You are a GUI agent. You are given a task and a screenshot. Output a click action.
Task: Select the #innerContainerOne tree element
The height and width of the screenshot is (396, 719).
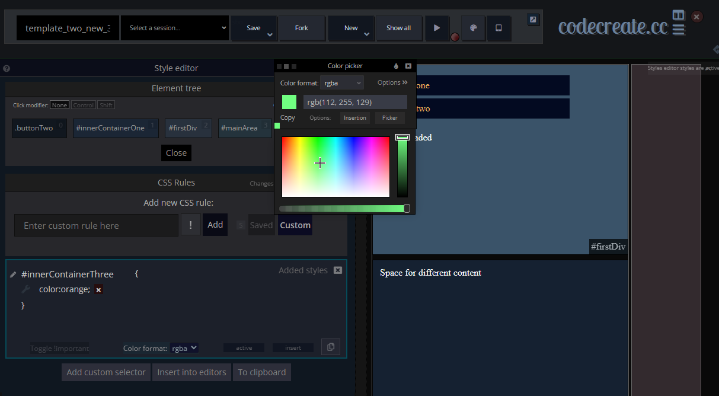click(116, 128)
